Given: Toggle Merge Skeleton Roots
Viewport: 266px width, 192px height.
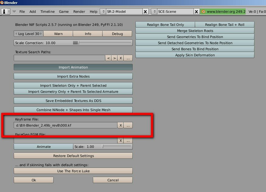Looking at the screenshot, I should (x=195, y=31).
